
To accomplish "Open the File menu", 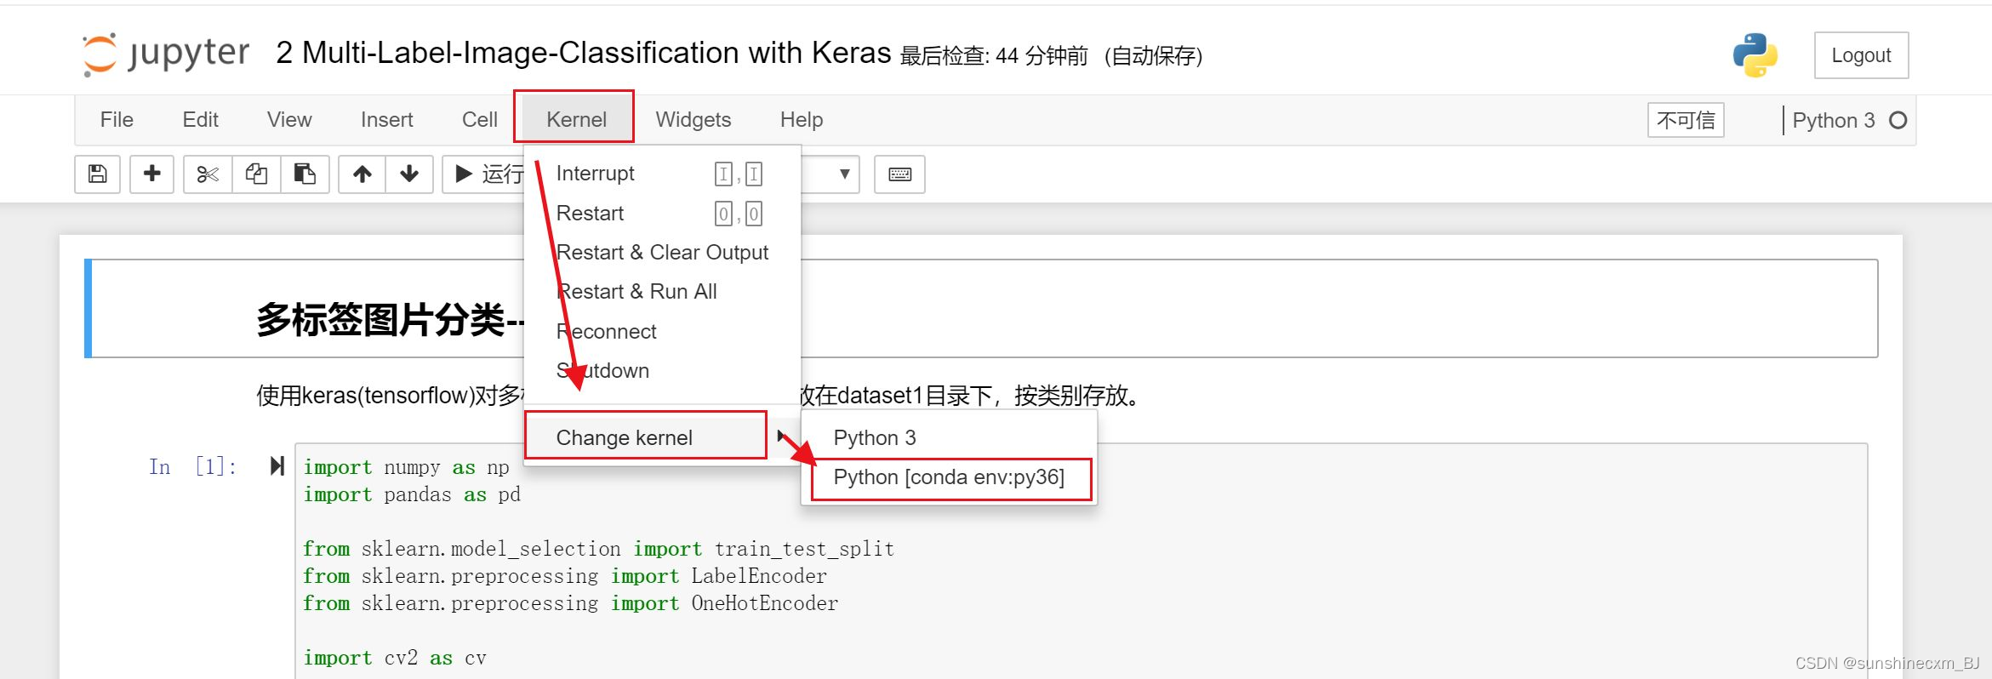I will coord(117,120).
